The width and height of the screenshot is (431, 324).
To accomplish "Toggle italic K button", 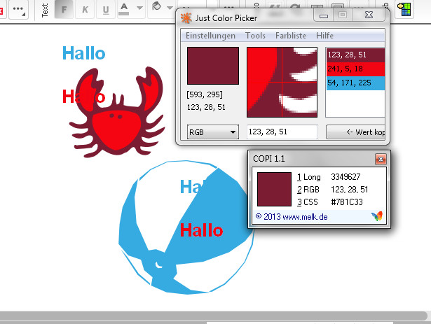I will [85, 10].
